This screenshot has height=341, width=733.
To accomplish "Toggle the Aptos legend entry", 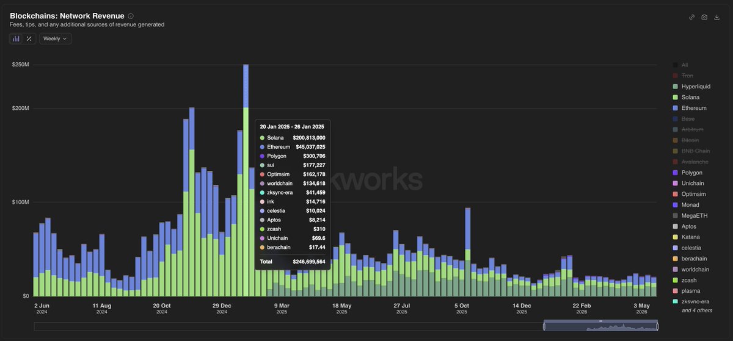I will (685, 226).
